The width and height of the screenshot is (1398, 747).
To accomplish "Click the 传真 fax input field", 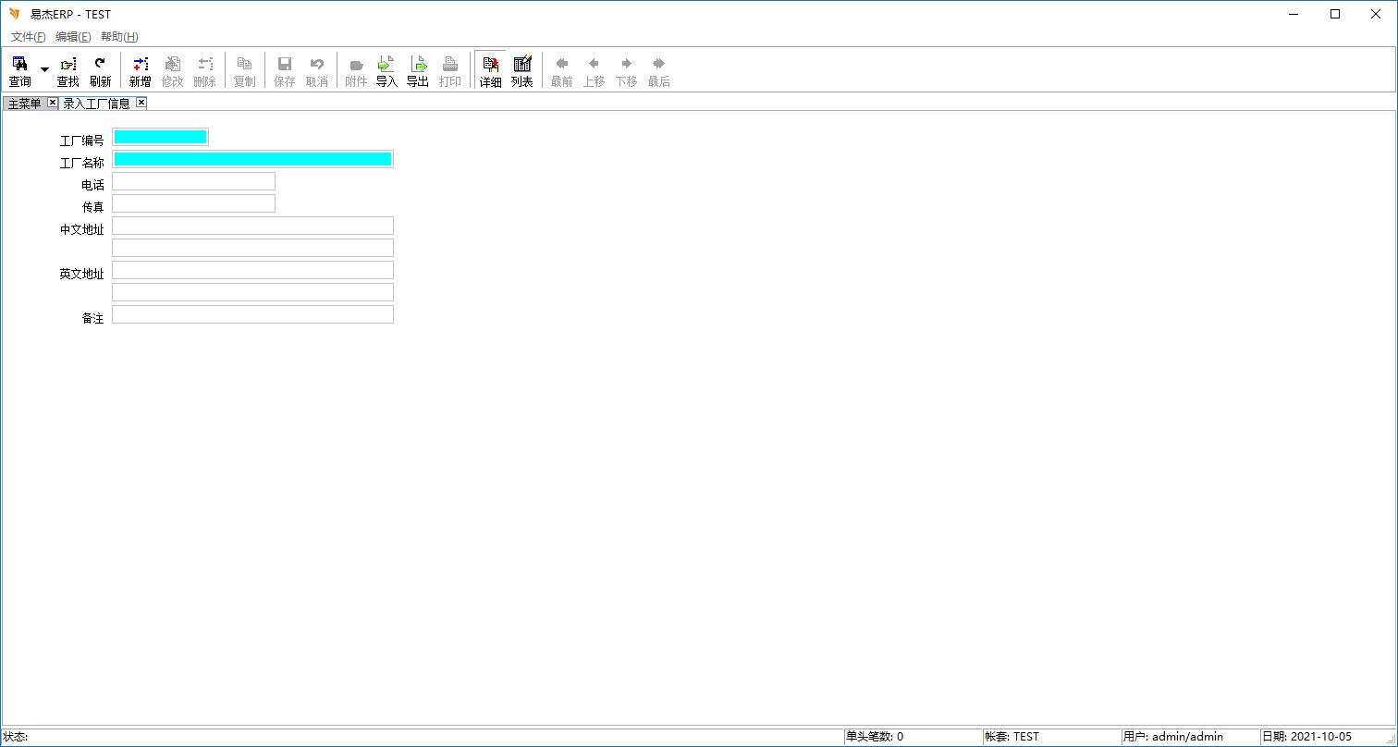I will (x=193, y=203).
